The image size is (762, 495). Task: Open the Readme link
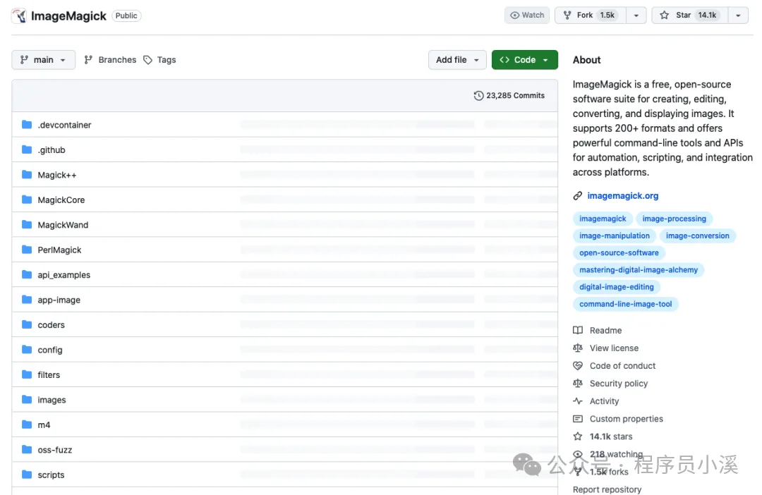(x=605, y=330)
